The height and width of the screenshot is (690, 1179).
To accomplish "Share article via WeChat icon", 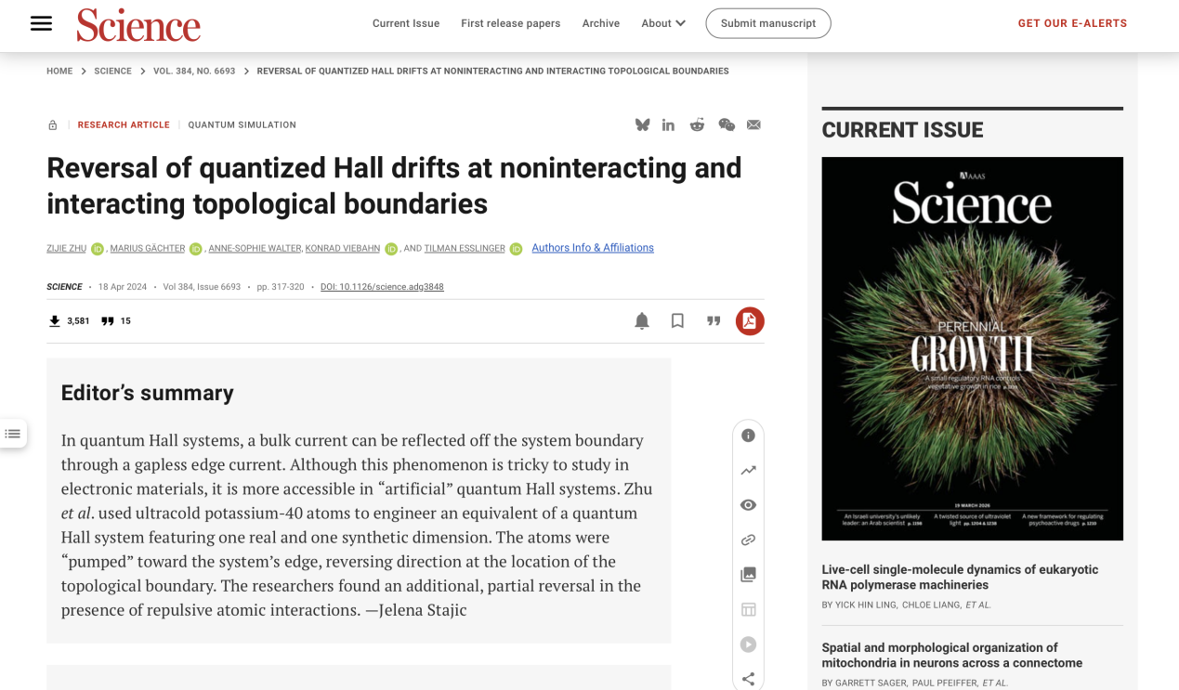I will click(x=727, y=125).
